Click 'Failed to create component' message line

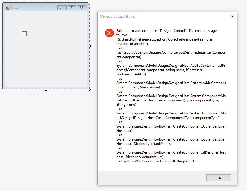[167, 31]
